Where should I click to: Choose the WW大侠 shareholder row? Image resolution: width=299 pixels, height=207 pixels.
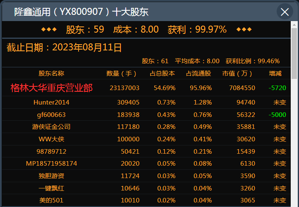click(x=51, y=139)
